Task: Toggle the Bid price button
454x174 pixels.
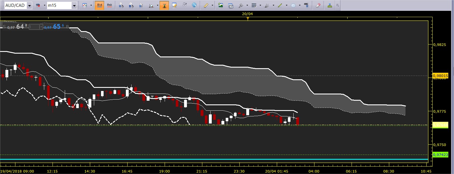Action: tap(100, 5)
